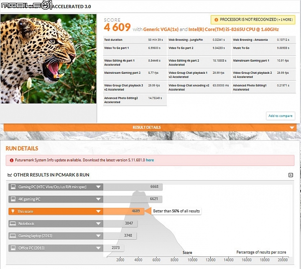Click Advanced Photo Editing1 Accelerated label
The width and height of the screenshot is (301, 269).
pyautogui.click(x=250, y=87)
